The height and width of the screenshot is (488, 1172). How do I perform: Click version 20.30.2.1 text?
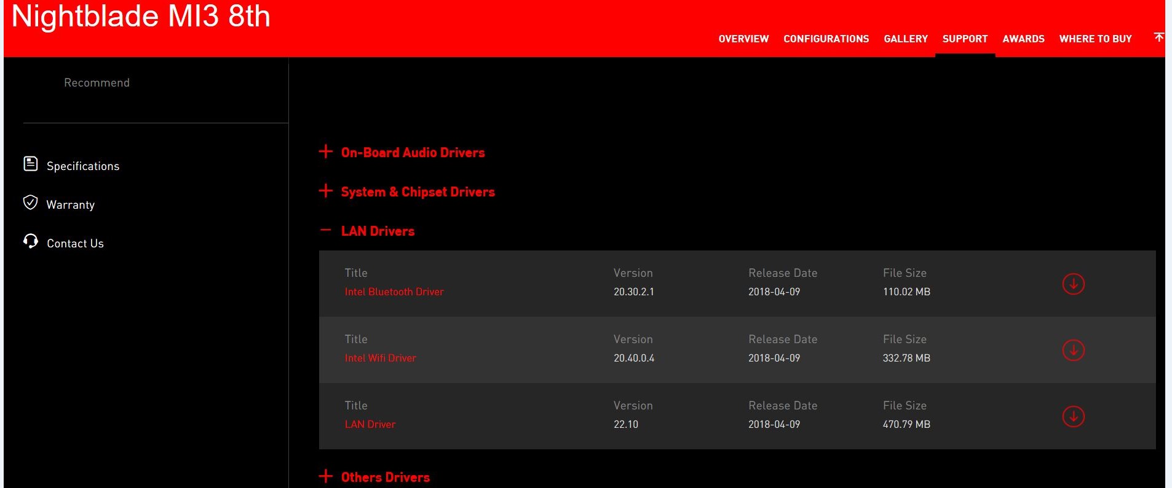pyautogui.click(x=633, y=292)
